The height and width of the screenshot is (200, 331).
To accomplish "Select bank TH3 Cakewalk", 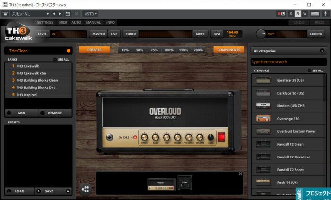I will [x=38, y=66].
